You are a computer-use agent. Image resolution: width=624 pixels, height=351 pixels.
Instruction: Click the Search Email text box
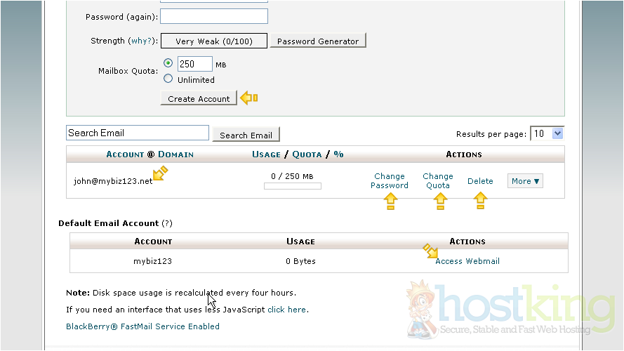(x=138, y=133)
